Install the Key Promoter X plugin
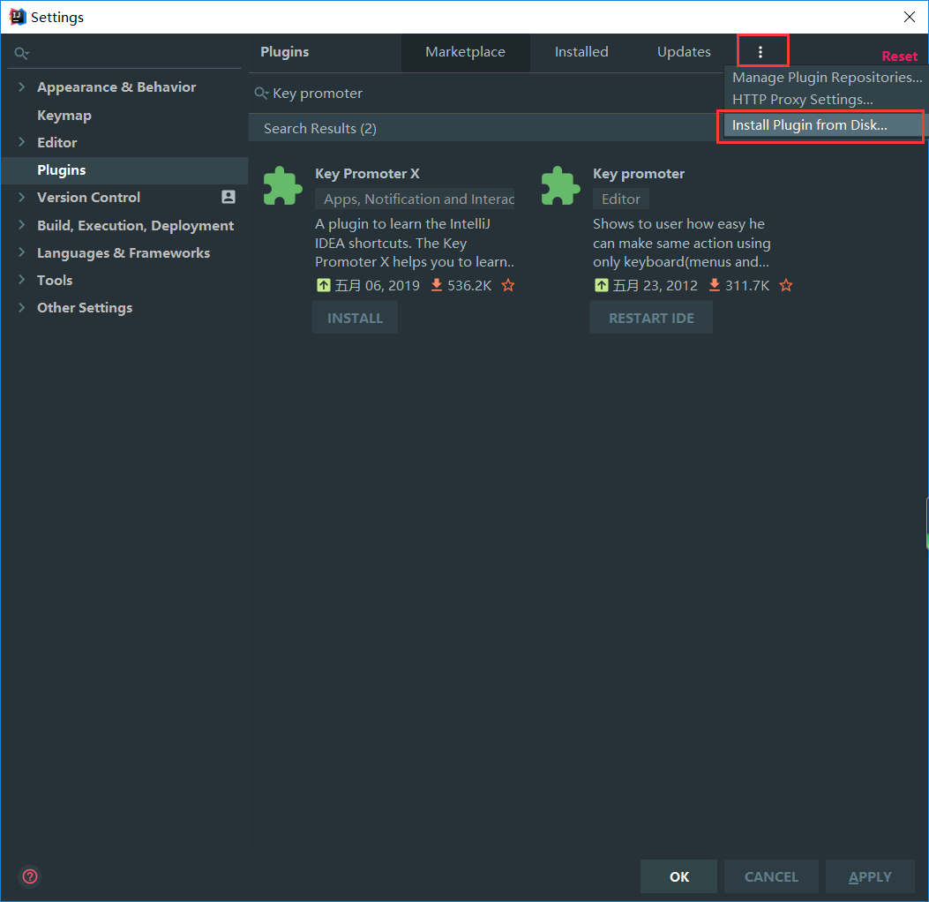This screenshot has height=902, width=929. click(x=355, y=319)
